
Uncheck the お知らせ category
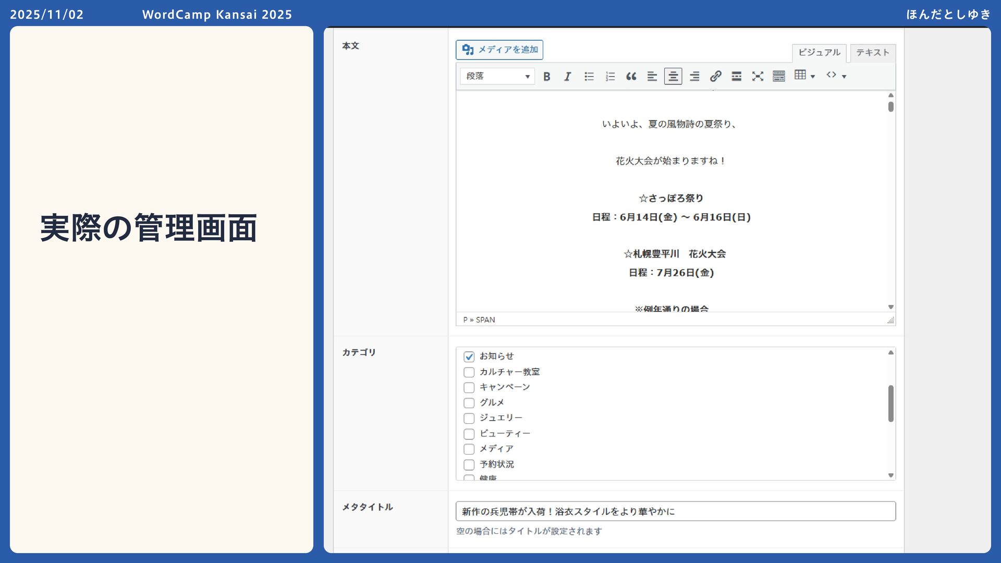point(469,357)
